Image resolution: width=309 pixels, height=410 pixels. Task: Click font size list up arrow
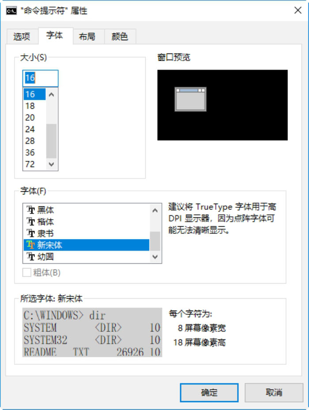click(52, 95)
